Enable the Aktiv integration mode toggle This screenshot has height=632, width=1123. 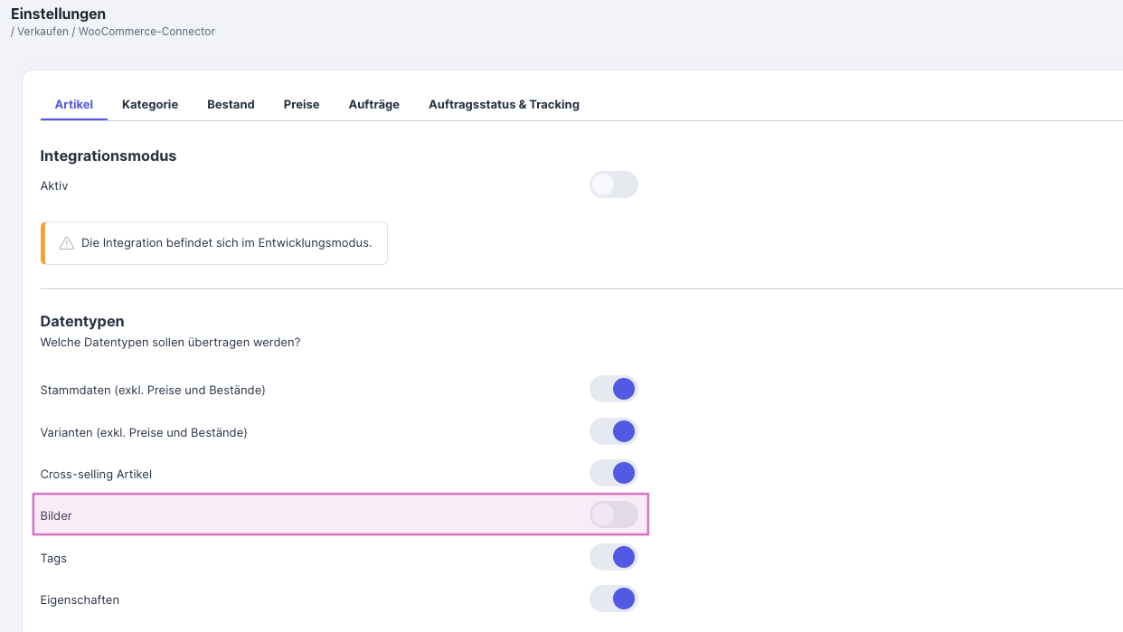613,185
